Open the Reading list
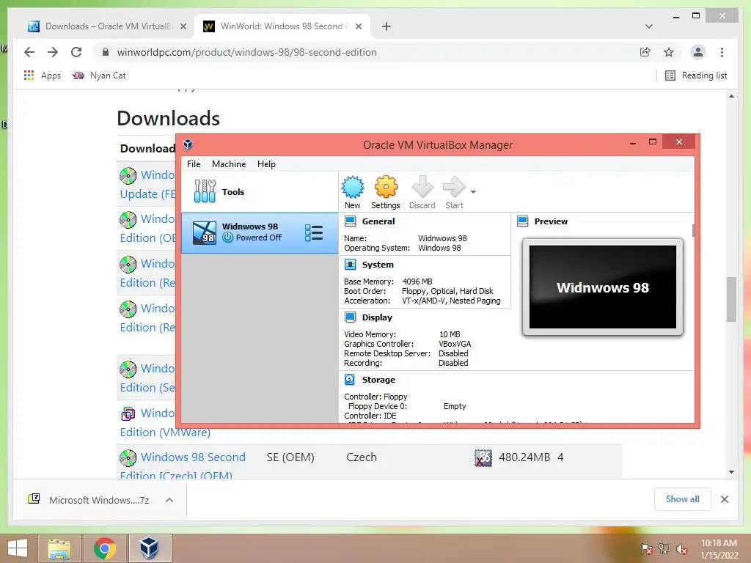This screenshot has width=751, height=563. pos(697,76)
